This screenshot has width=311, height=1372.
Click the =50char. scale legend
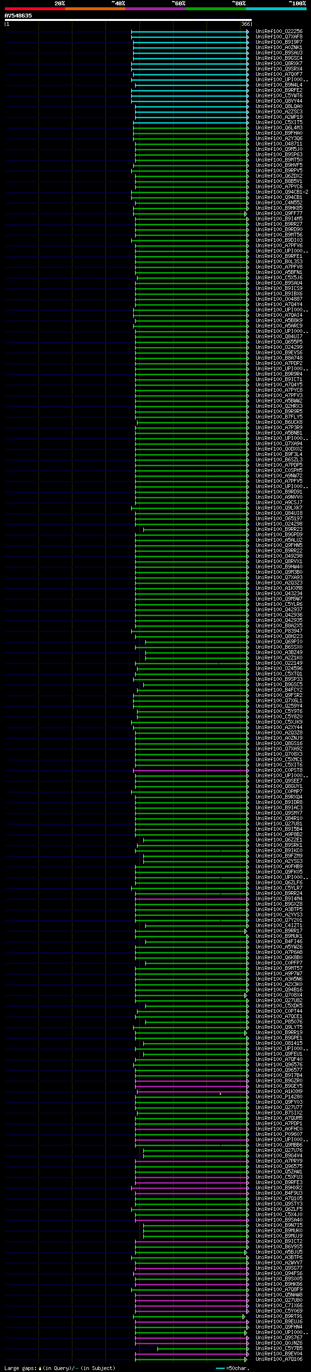point(232,1368)
